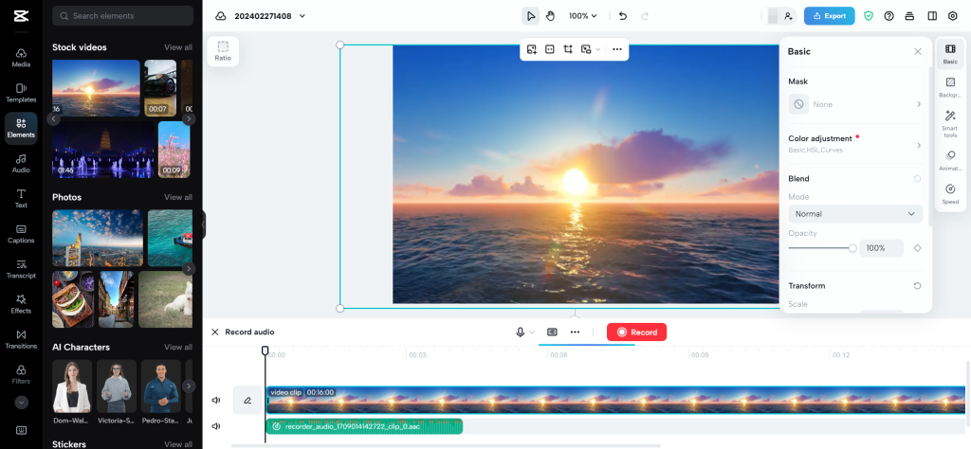Open the teleprompter icon next to the microphone
The image size is (971, 449).
pos(553,332)
